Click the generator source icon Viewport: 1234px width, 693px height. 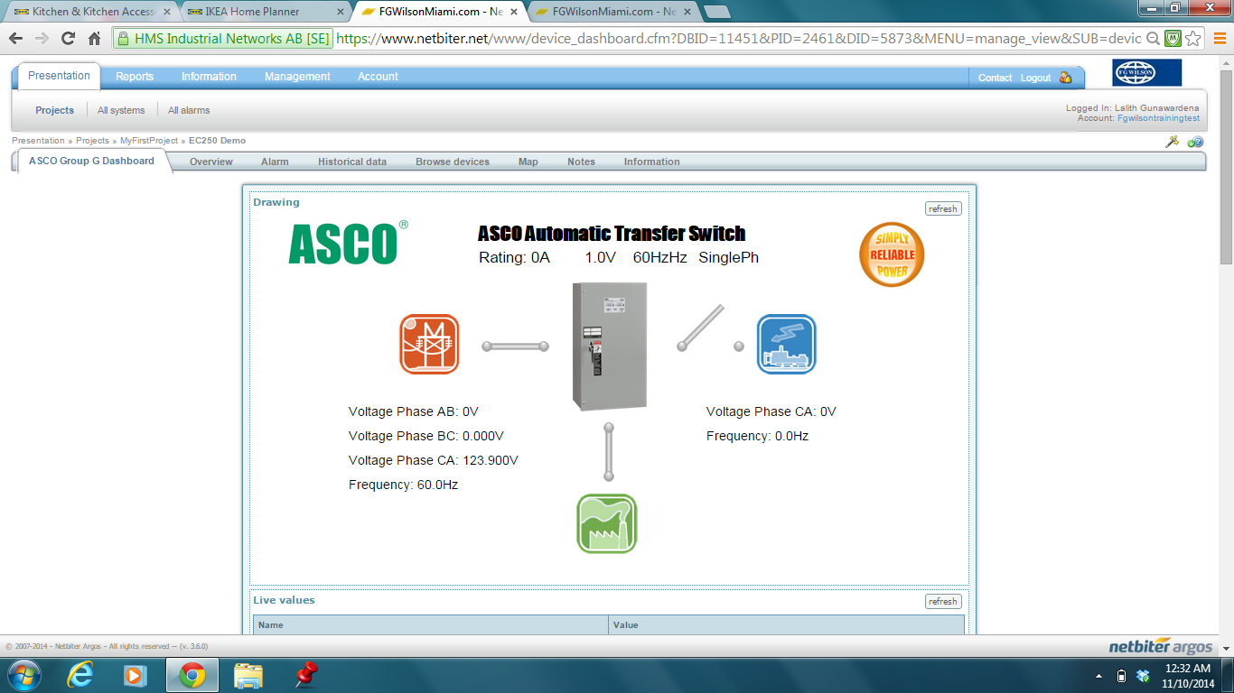(x=786, y=344)
